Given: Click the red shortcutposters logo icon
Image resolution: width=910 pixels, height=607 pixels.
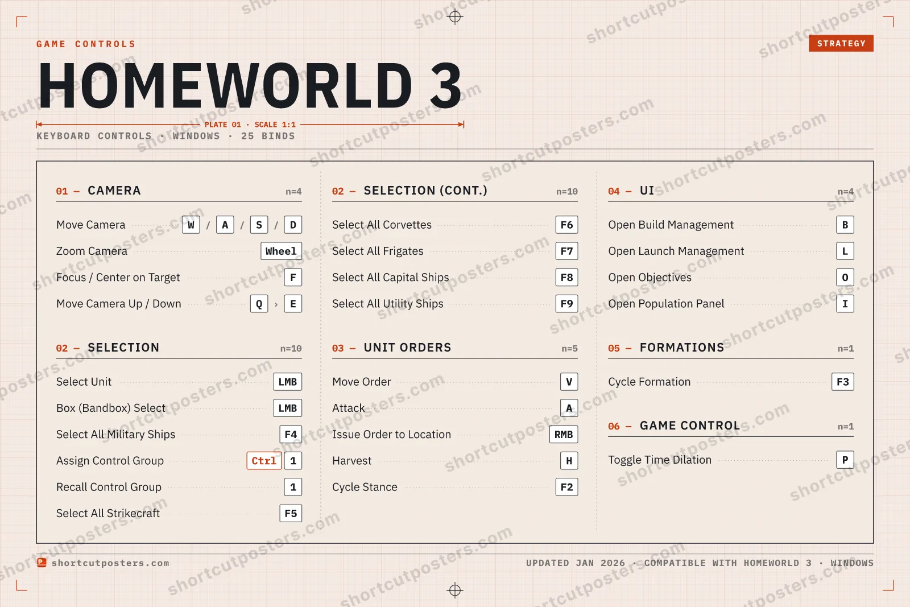Looking at the screenshot, I should (x=42, y=563).
